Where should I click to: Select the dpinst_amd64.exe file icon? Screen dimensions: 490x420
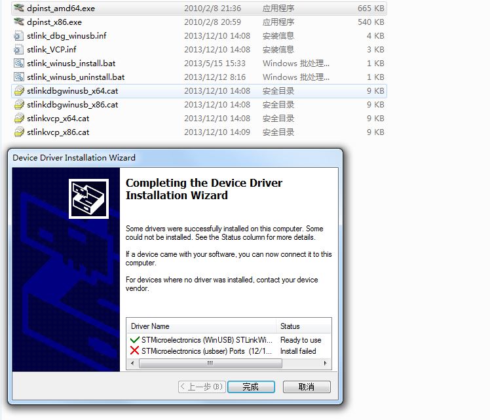(x=19, y=8)
